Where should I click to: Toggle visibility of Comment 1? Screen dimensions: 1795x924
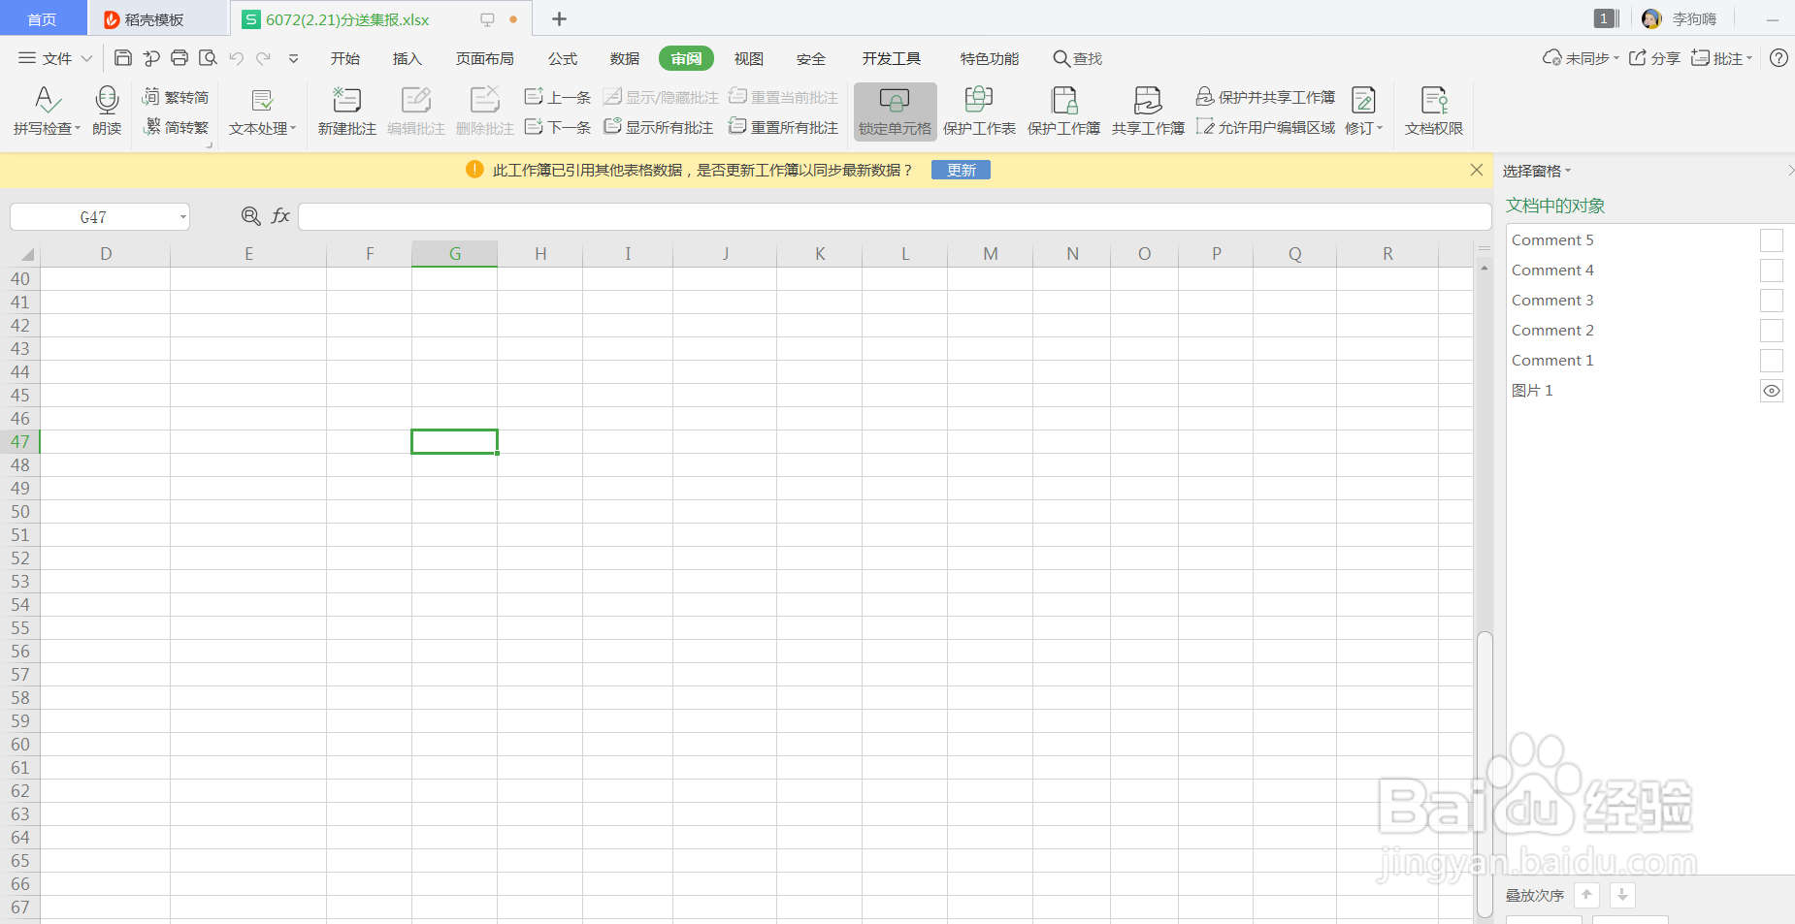pyautogui.click(x=1771, y=361)
